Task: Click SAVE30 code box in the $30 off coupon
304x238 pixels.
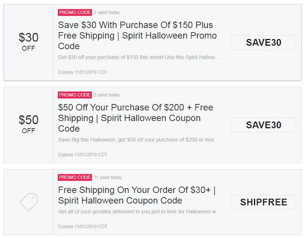Action: point(264,42)
